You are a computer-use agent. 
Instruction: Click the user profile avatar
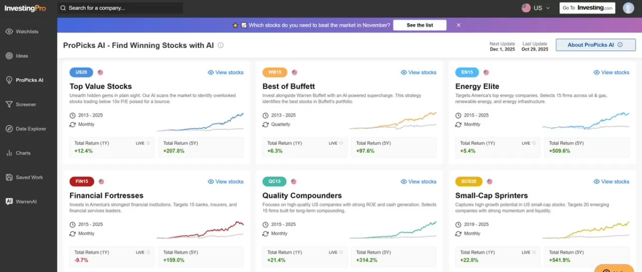(628, 8)
